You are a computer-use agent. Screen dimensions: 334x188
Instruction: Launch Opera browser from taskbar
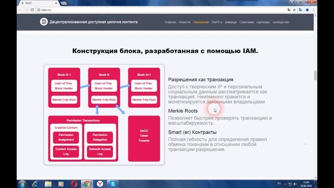point(74,184)
